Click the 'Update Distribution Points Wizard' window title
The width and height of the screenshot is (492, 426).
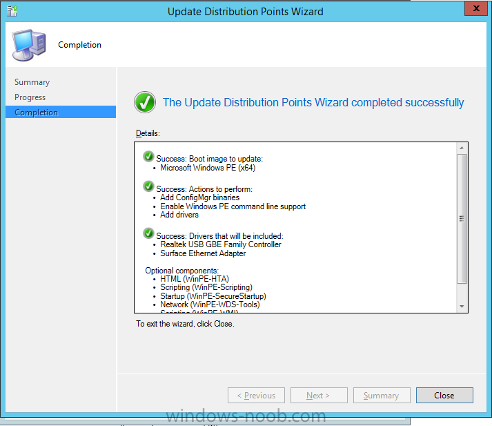click(x=246, y=12)
